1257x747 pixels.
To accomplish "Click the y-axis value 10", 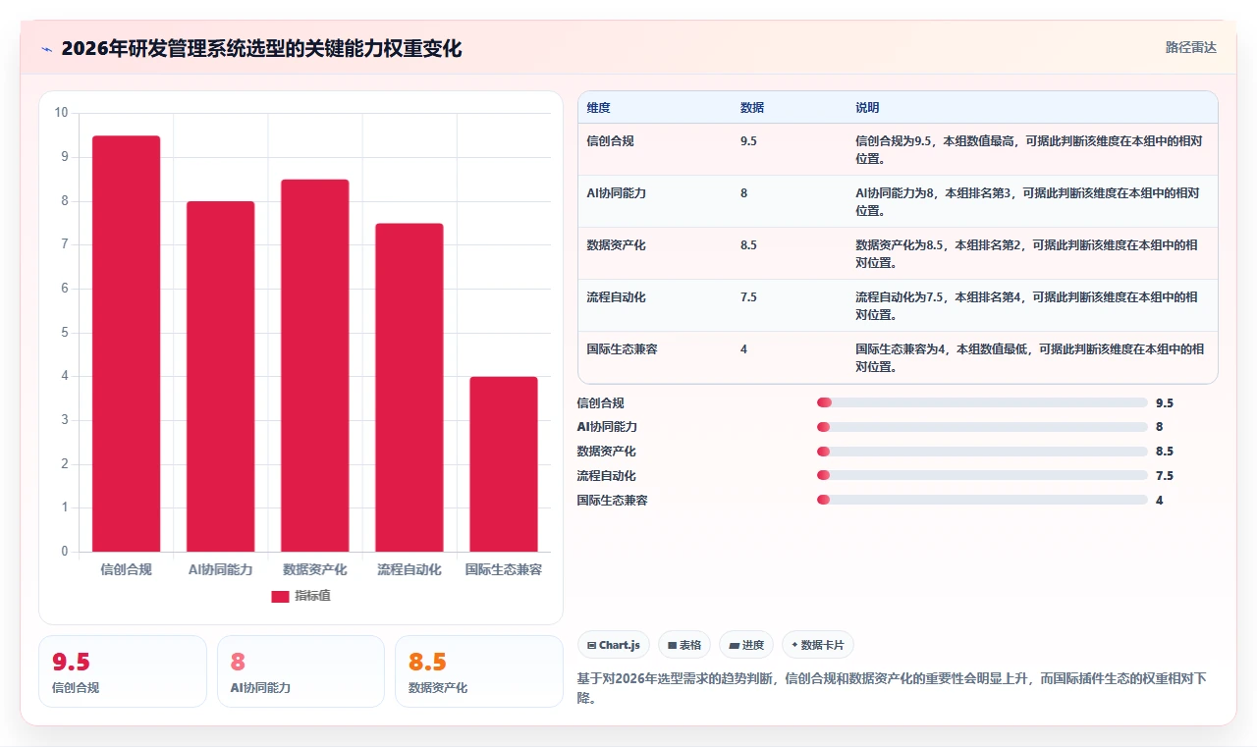I will pyautogui.click(x=61, y=113).
